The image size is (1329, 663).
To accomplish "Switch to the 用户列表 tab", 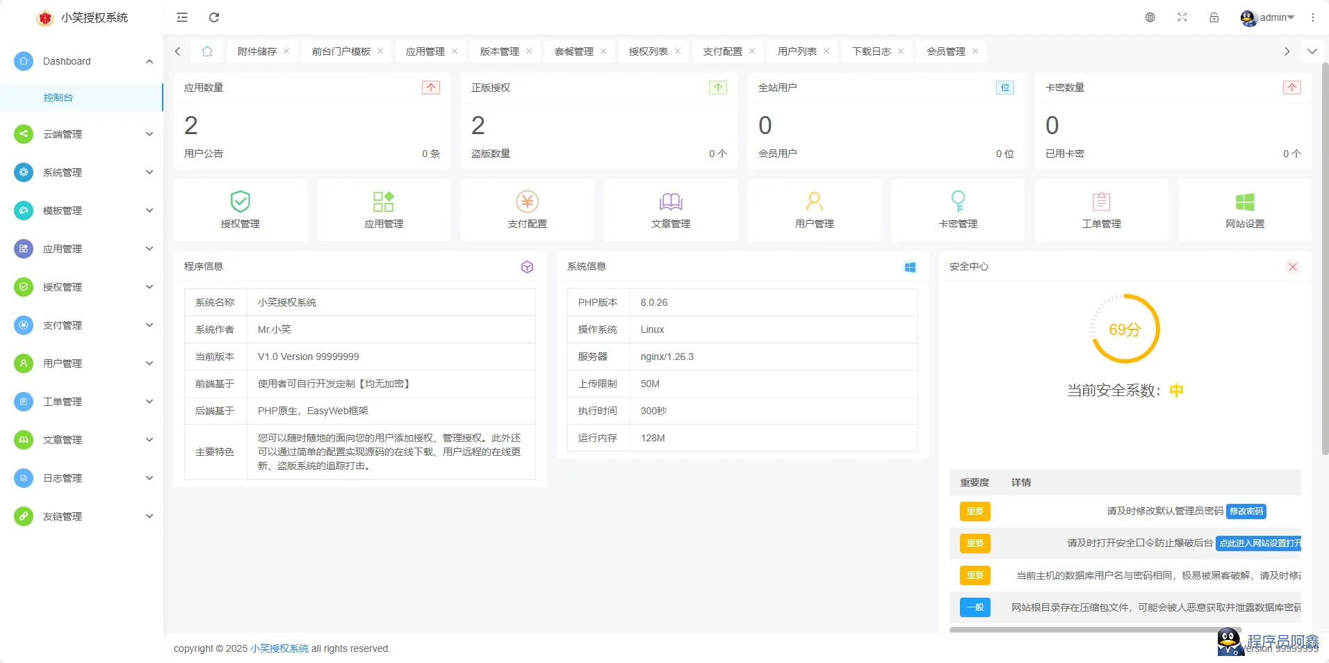I will [x=797, y=51].
